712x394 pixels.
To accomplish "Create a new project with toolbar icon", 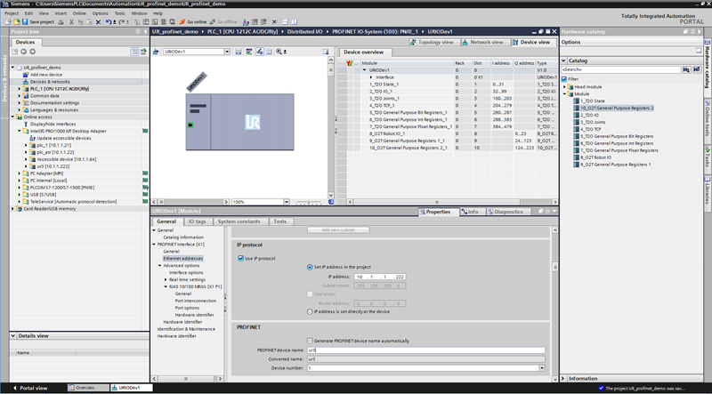I will tap(8, 21).
